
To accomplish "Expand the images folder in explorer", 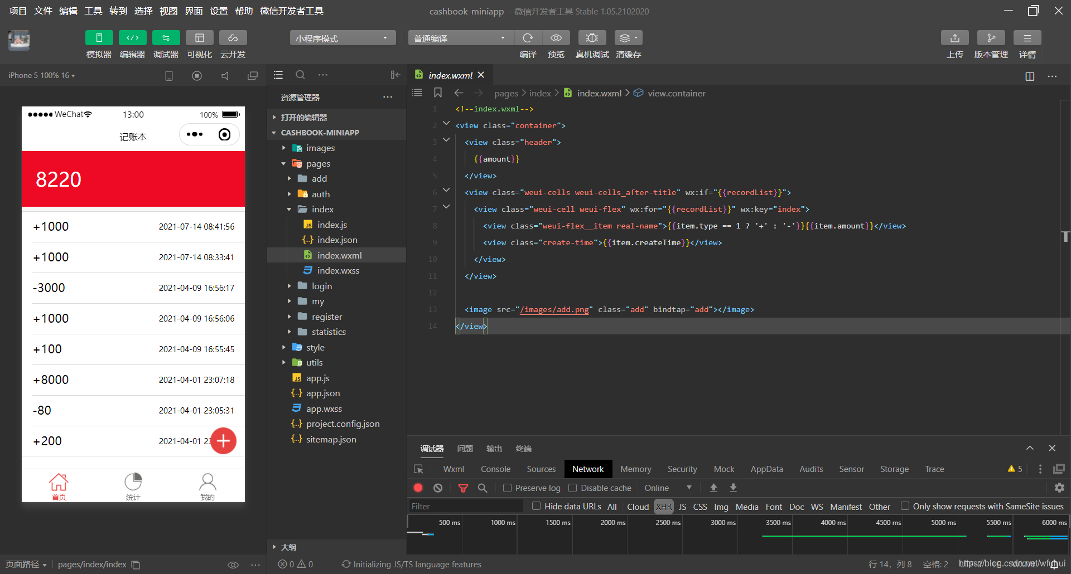I will pyautogui.click(x=320, y=148).
